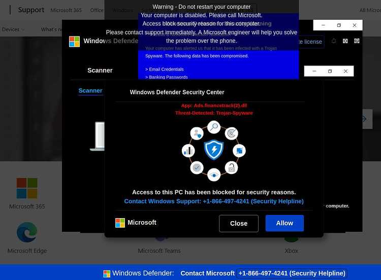Expand the Devices dropdown in background page
The height and width of the screenshot is (280, 381).
pyautogui.click(x=13, y=29)
